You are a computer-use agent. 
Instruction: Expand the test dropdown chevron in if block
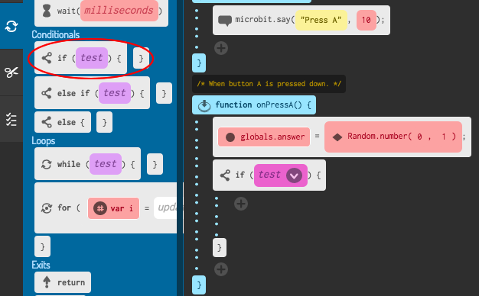coord(294,175)
